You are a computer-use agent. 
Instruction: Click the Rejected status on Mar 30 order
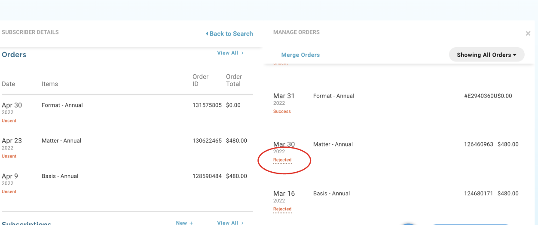click(x=282, y=160)
